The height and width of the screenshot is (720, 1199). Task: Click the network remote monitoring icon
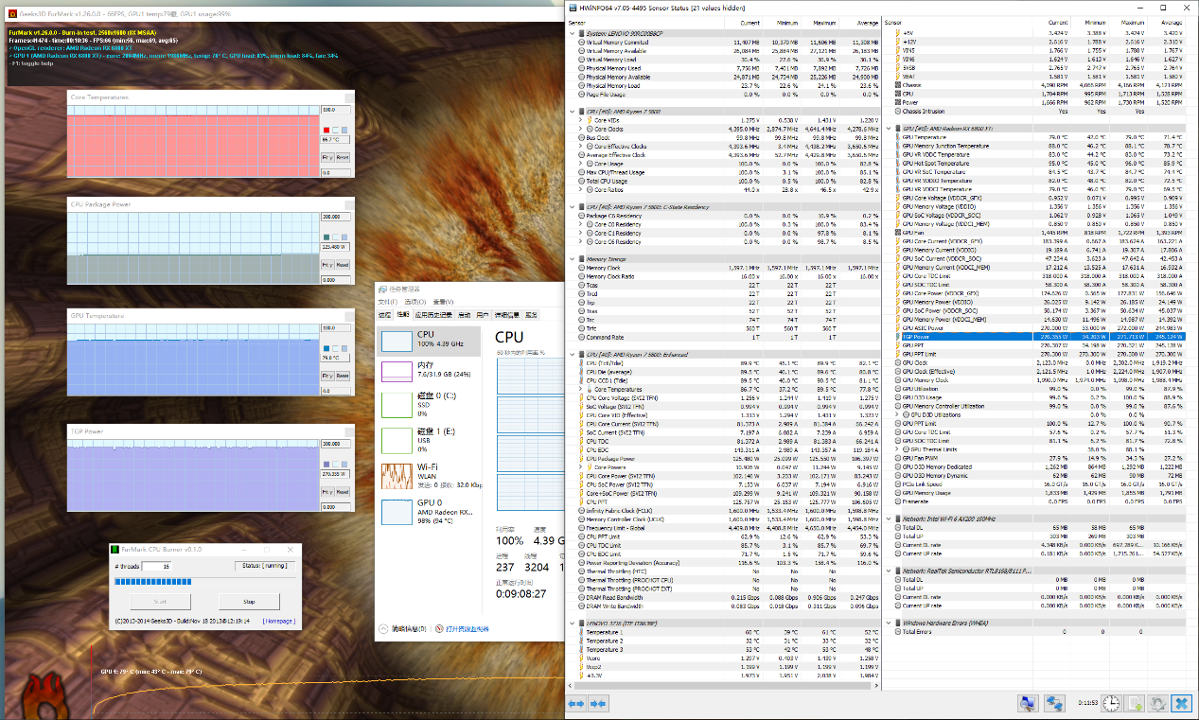(x=1053, y=703)
